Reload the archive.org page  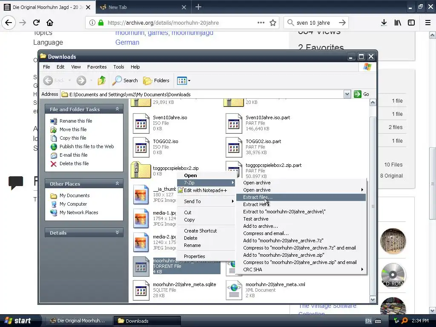pos(36,23)
